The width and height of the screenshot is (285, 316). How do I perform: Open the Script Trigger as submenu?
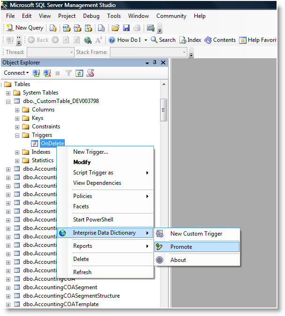[105, 173]
